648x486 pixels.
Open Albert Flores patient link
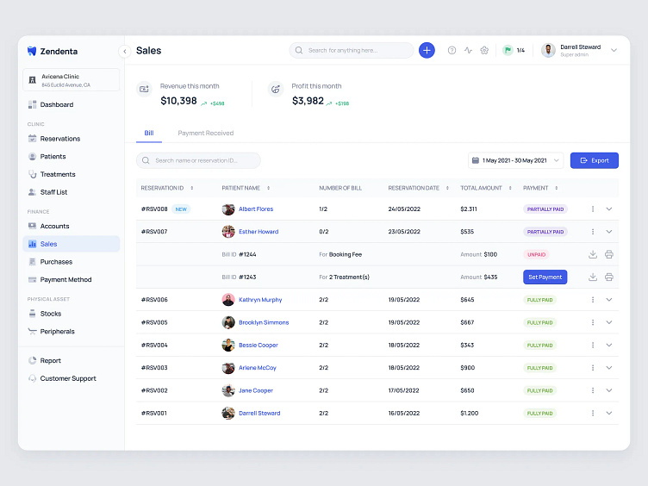pos(256,209)
